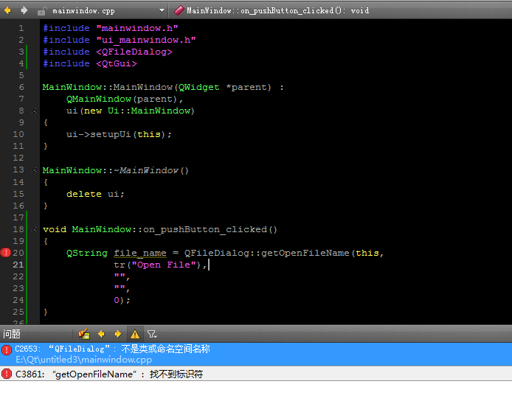The width and height of the screenshot is (512, 398).
Task: Collapse on_pushButton_clicked fold marker at line 18
Action: (x=34, y=230)
